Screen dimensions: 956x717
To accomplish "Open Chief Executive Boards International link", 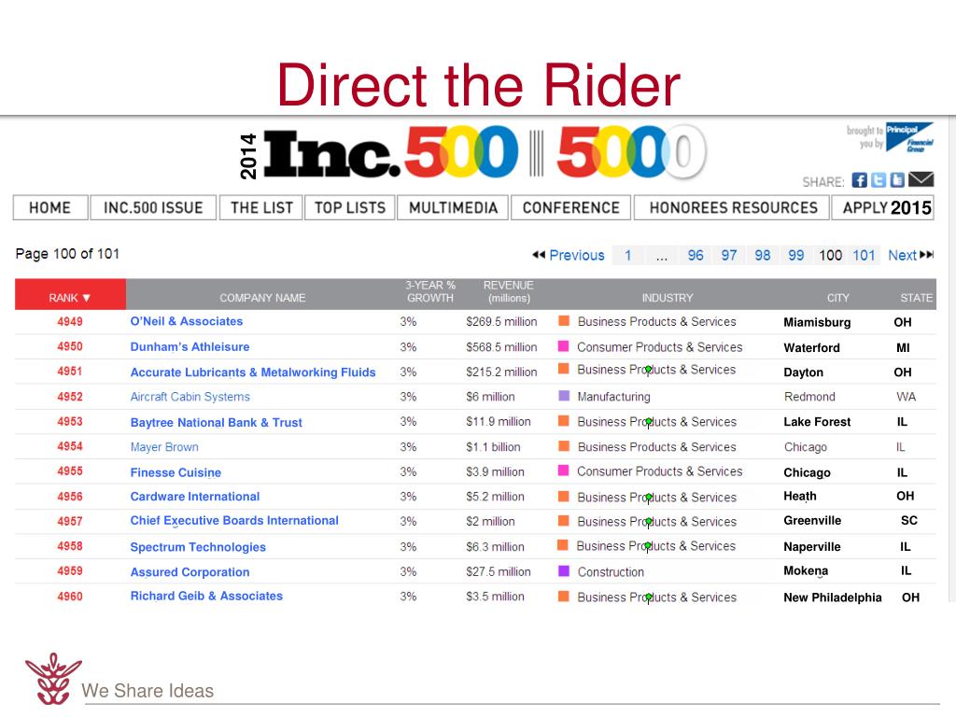I will point(234,521).
